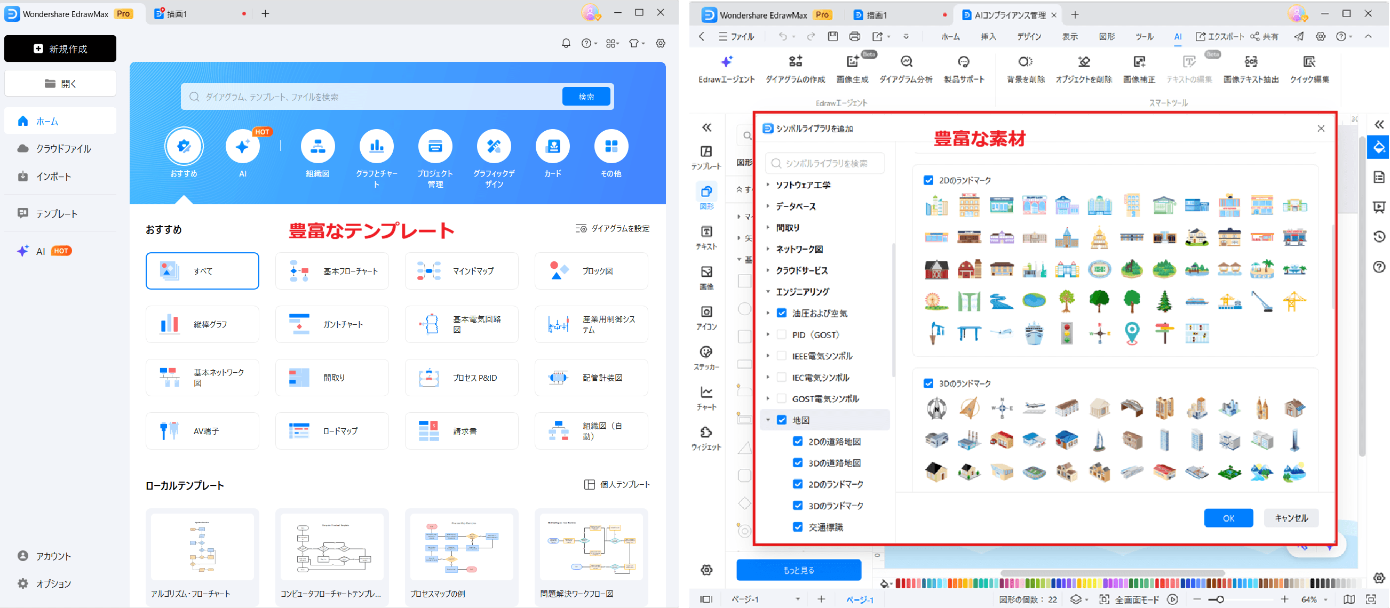Image resolution: width=1390 pixels, height=608 pixels.
Task: Open the ページ-1 page dropdown
Action: pos(798,599)
